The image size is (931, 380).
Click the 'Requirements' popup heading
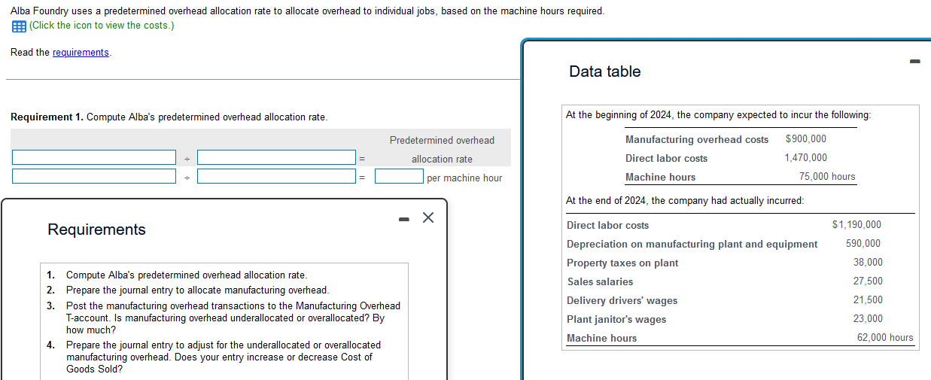coord(97,230)
